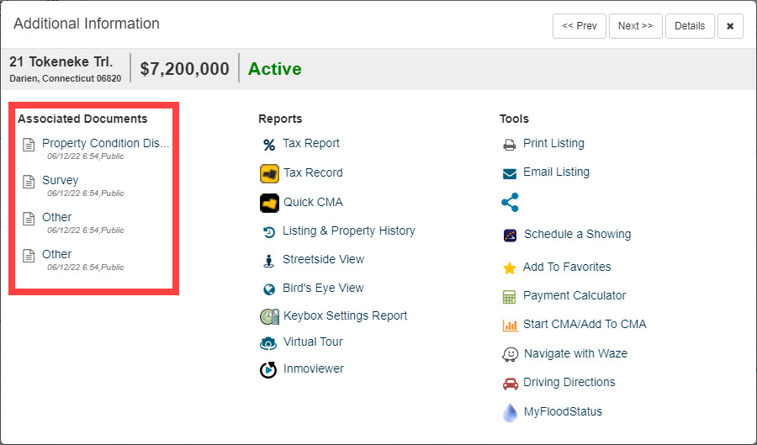
Task: Open the Tax Report link
Action: point(311,143)
